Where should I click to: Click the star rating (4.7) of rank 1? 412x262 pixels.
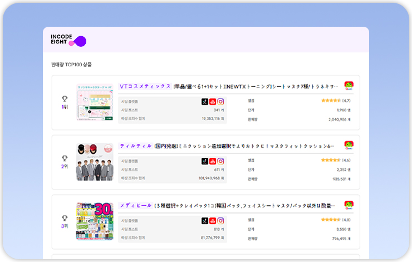pos(336,100)
